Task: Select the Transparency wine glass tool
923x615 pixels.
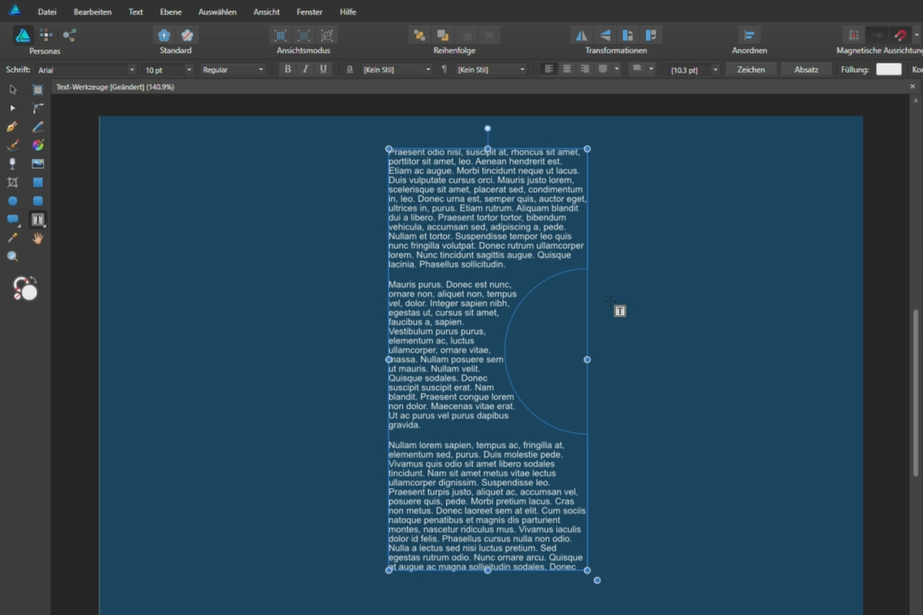Action: tap(12, 164)
